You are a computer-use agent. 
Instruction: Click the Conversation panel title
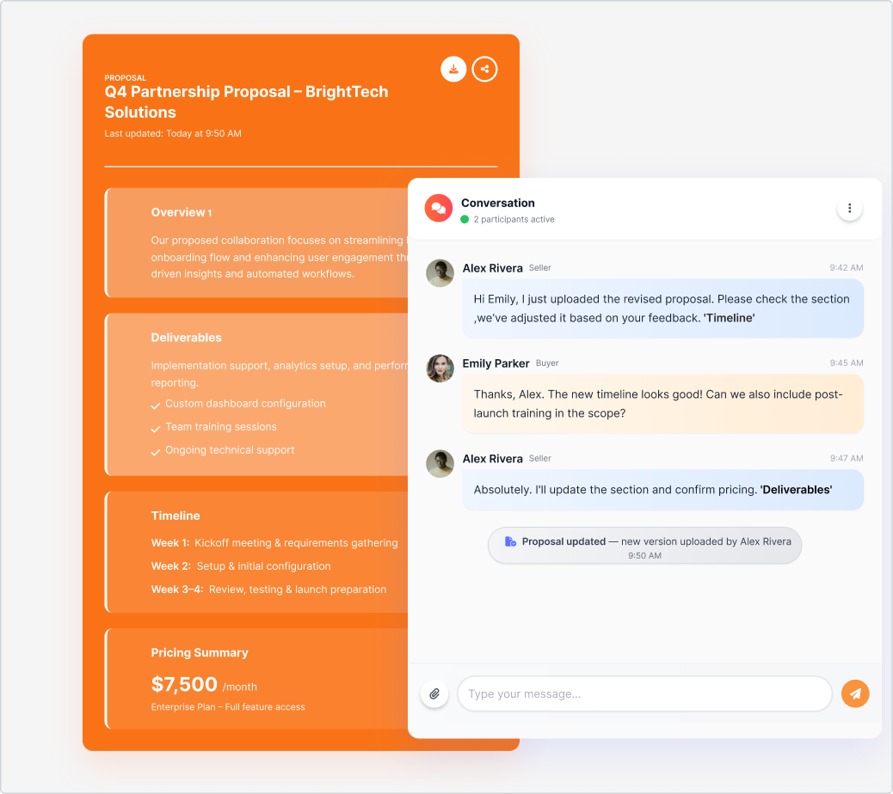coord(498,203)
